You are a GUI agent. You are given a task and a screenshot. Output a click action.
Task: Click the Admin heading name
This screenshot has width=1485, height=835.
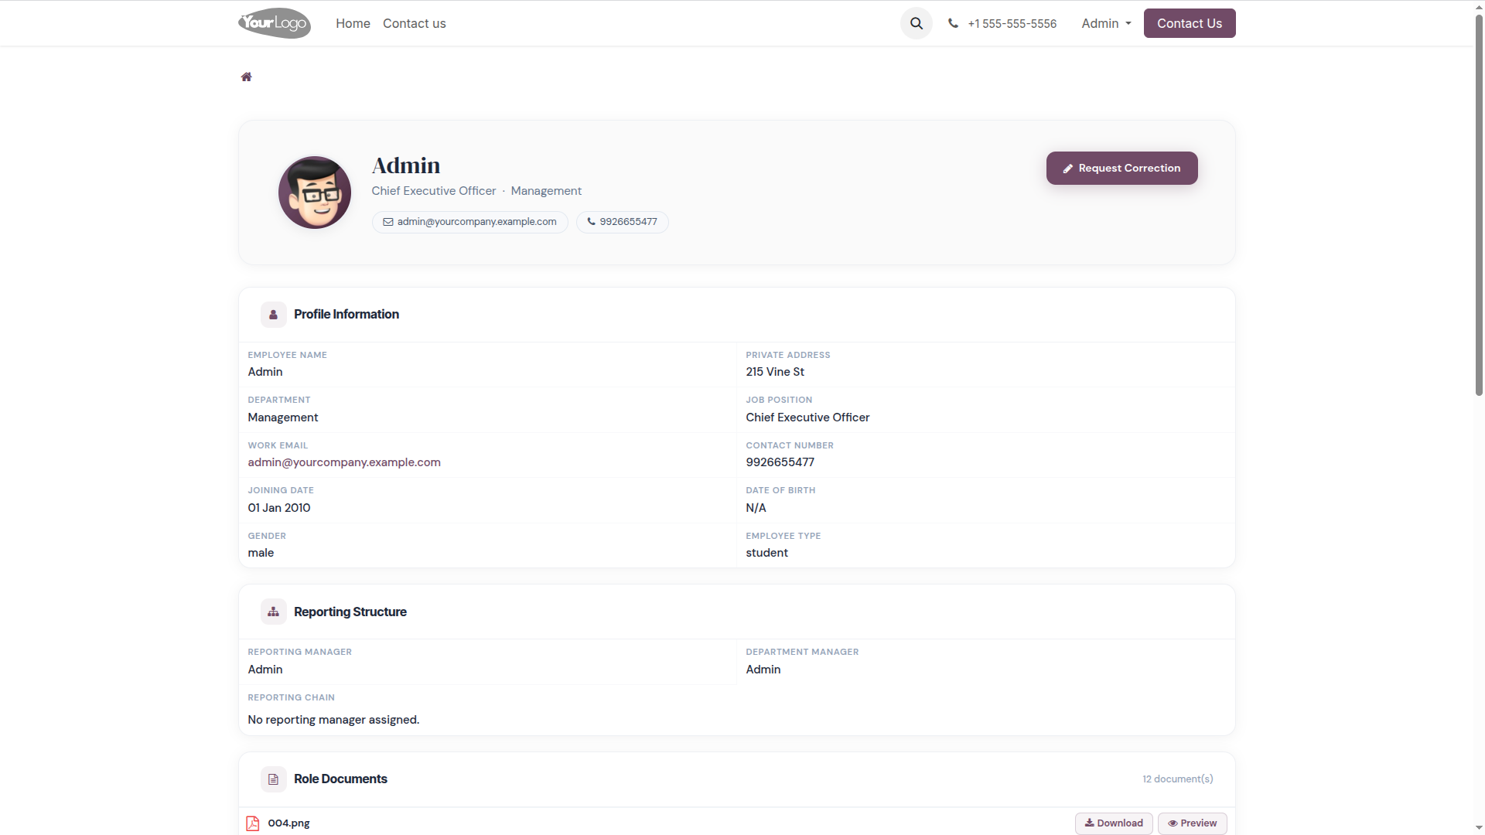406,165
